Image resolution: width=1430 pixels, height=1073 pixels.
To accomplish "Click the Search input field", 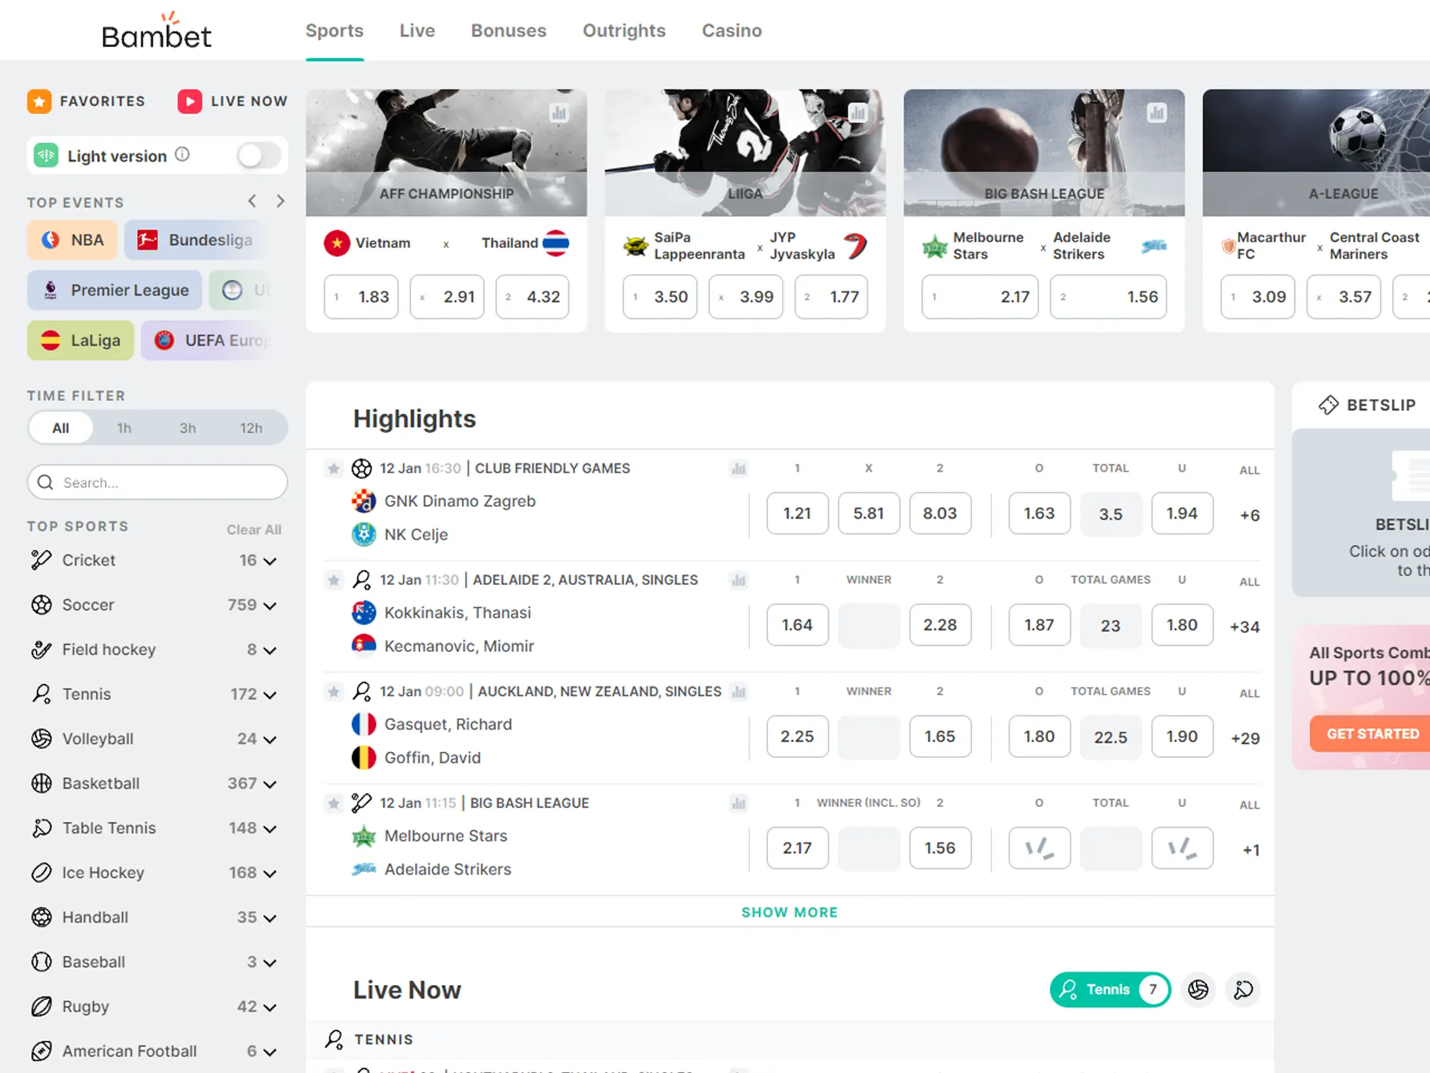I will click(x=157, y=482).
